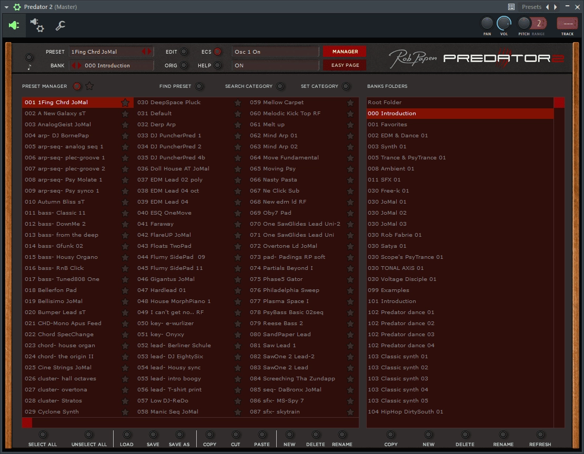Viewport: 584px width, 454px height.
Task: Toggle the HELP button
Action: tap(217, 66)
